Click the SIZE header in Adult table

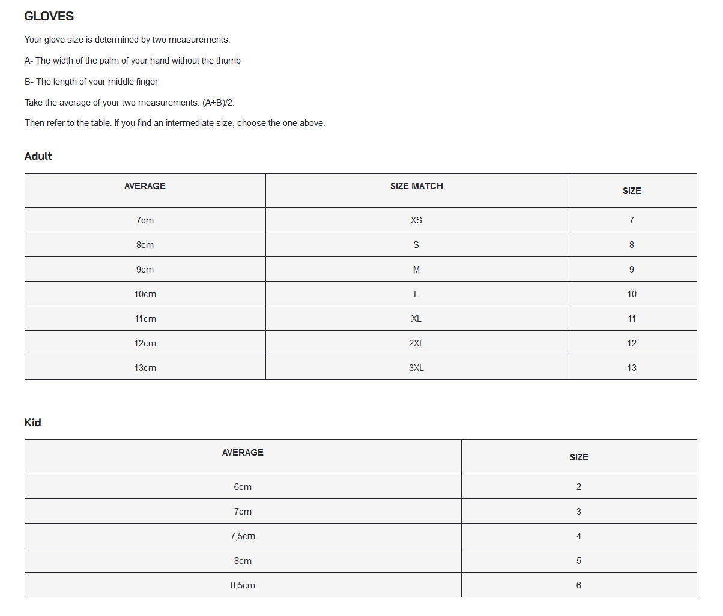632,191
